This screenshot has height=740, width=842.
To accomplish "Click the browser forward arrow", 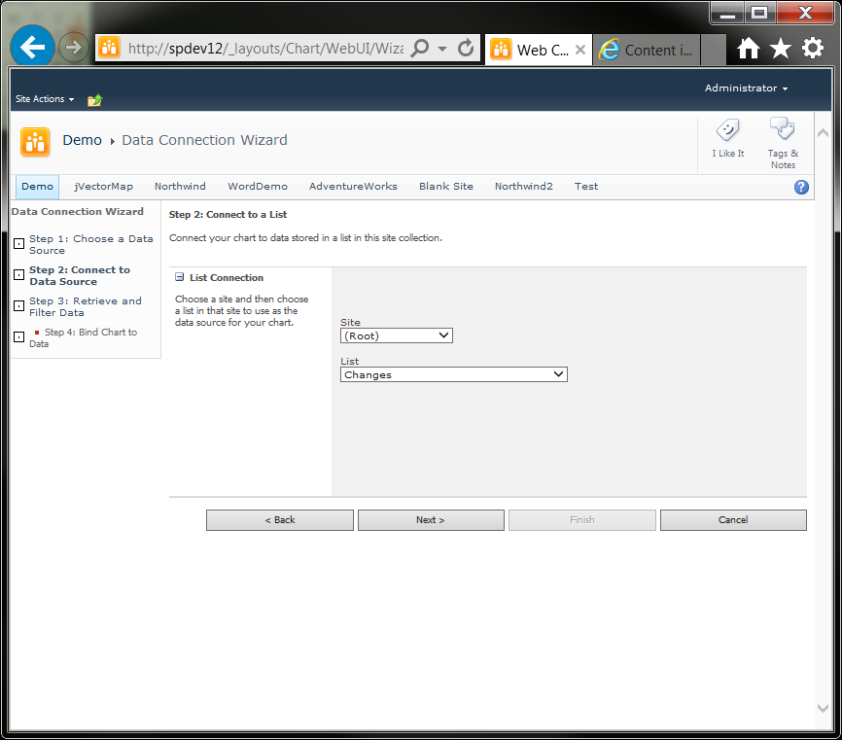I will pos(73,48).
